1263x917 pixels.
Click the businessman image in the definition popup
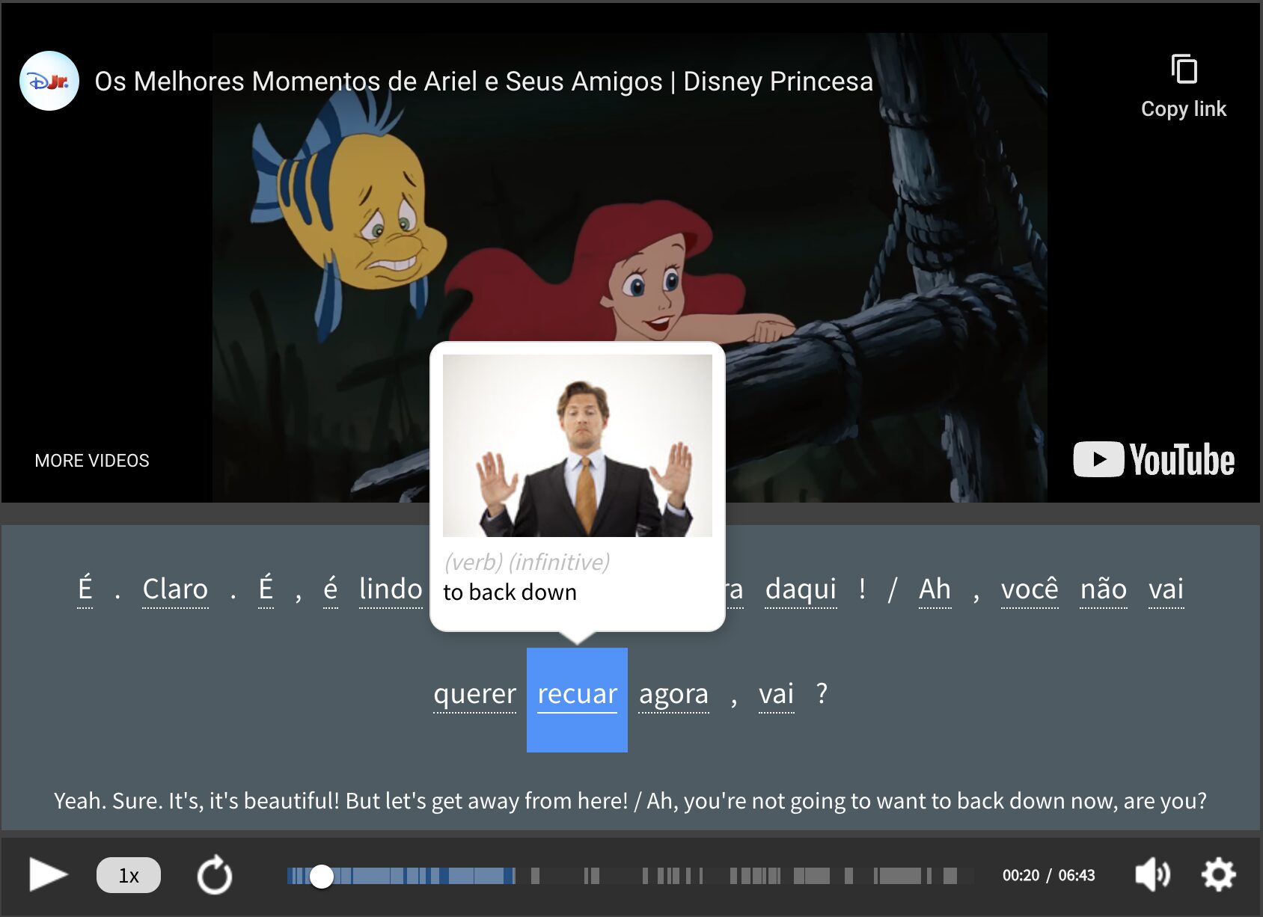coord(577,445)
